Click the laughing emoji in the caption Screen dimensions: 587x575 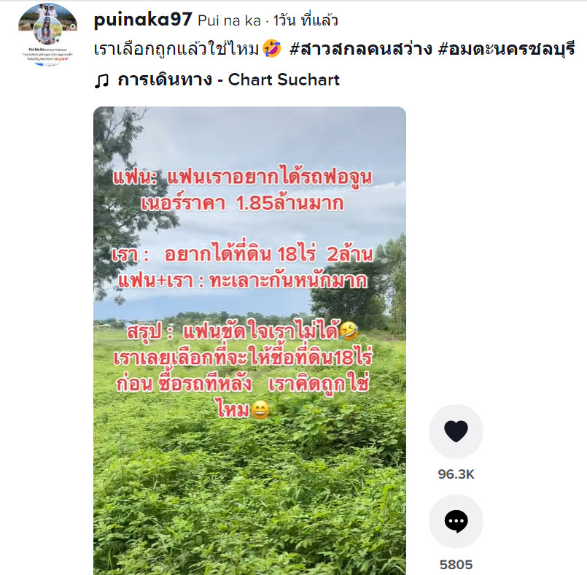click(x=272, y=49)
